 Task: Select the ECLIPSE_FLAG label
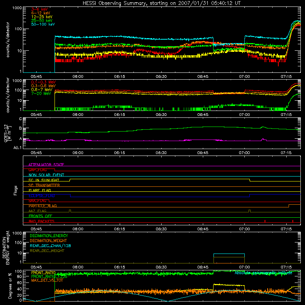(x=42, y=196)
